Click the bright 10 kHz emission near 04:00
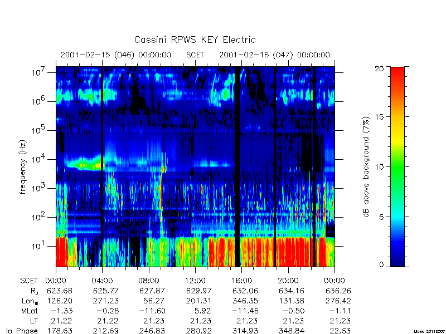The image size is (446, 334). point(84,164)
